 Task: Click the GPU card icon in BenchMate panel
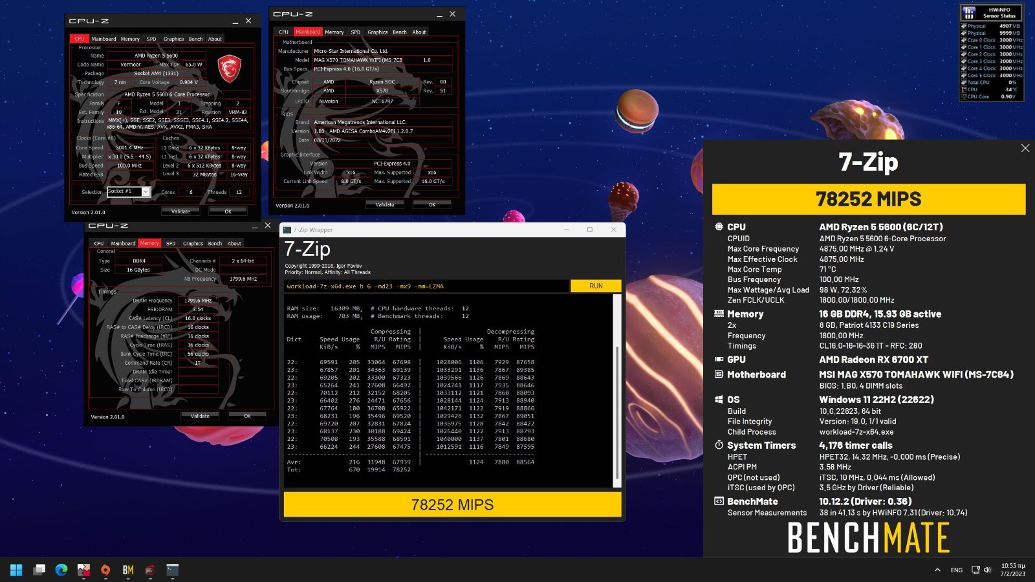(719, 360)
